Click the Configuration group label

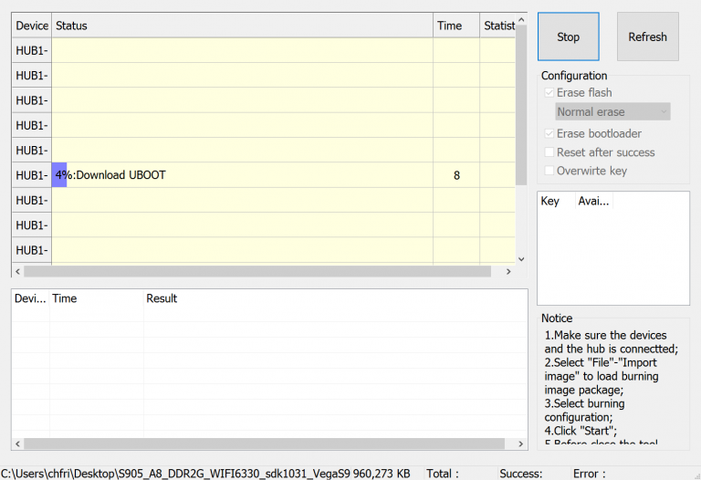pyautogui.click(x=574, y=76)
